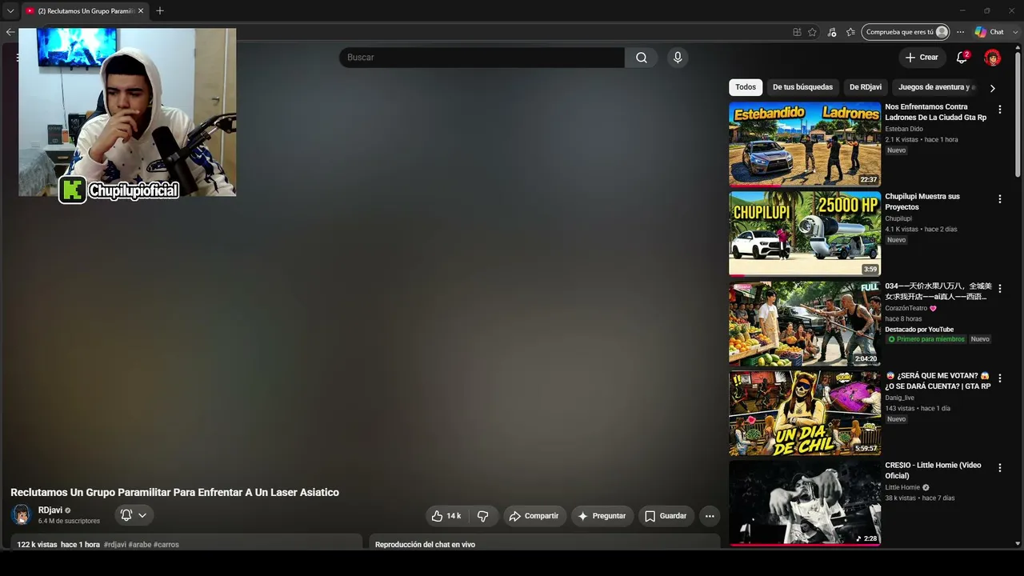
Task: Open Chupilupi Muestra sus Proyectos thumbnail
Action: 805,234
